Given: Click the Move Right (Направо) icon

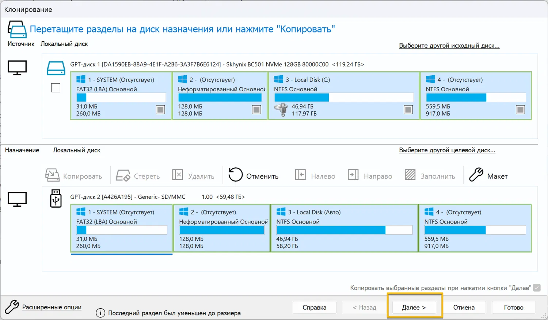Looking at the screenshot, I should pos(353,175).
